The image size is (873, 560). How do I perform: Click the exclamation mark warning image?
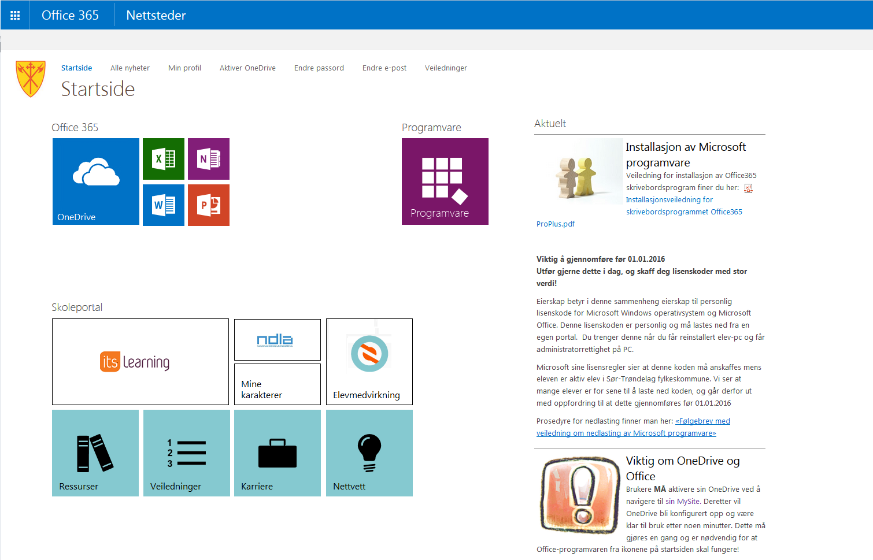coord(580,495)
